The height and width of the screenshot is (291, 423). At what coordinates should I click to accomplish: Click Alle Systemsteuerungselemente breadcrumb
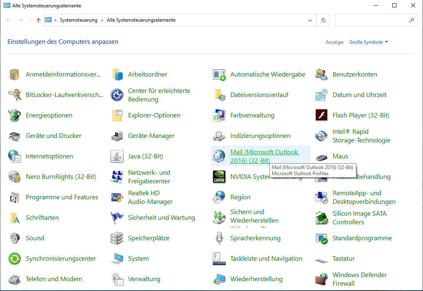click(x=141, y=20)
